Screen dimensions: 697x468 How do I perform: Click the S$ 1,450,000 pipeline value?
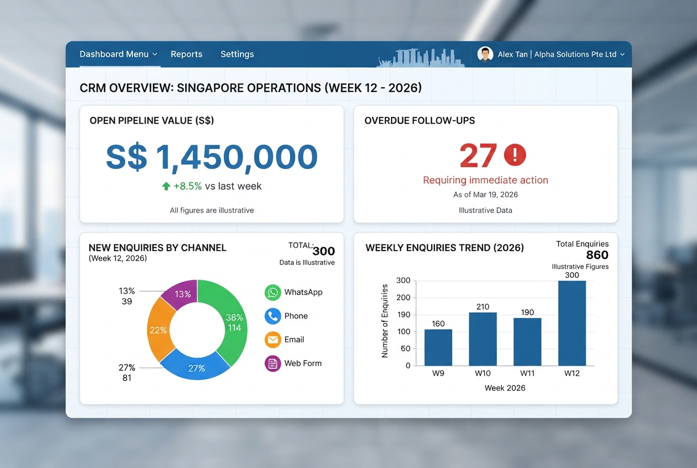point(212,157)
